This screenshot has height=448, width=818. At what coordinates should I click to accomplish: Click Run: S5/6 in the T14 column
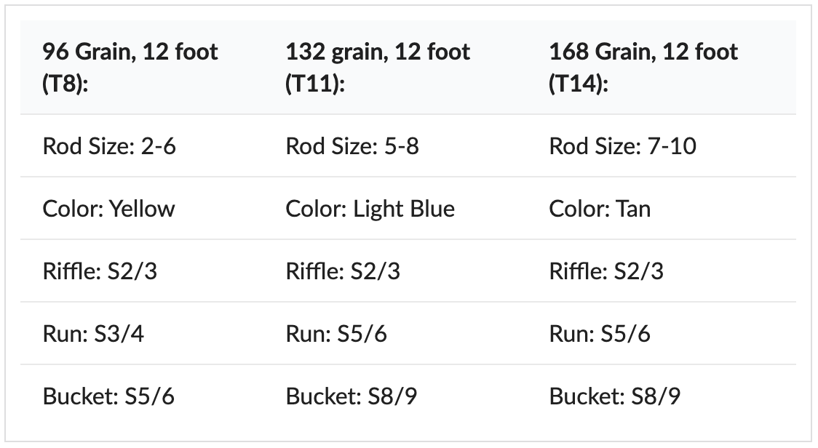pyautogui.click(x=662, y=333)
